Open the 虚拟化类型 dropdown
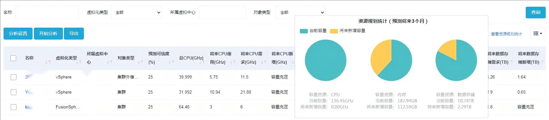The width and height of the screenshot is (549, 120). point(137,13)
